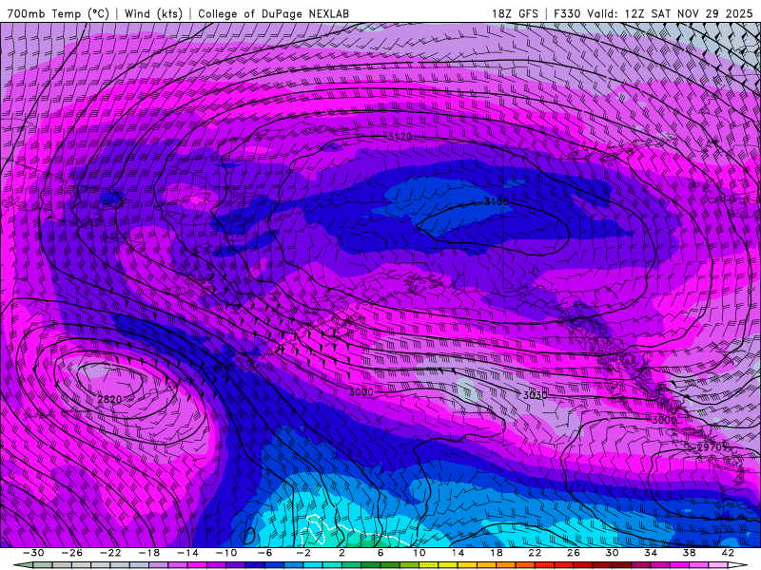Click the 34 value on the color scale
The image size is (761, 570).
651,553
